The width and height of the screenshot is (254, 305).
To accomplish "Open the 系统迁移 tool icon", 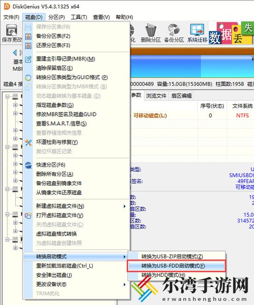I will [197, 30].
